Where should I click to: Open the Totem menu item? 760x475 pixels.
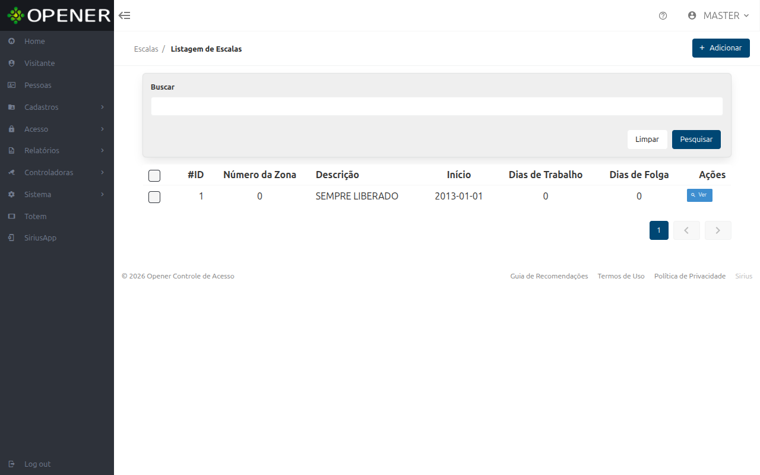coord(57,217)
